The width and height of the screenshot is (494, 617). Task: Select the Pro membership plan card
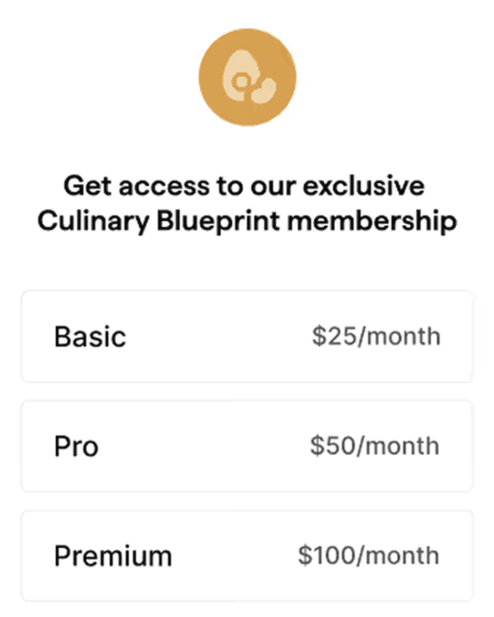pos(247,446)
